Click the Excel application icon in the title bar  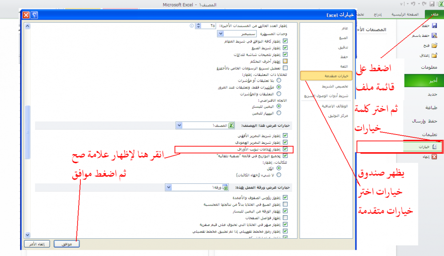click(441, 4)
